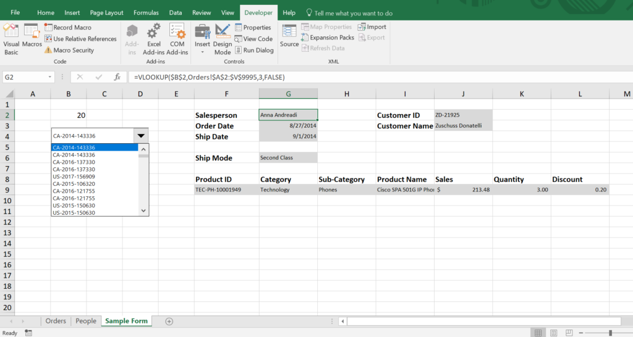Image resolution: width=633 pixels, height=337 pixels.
Task: Switch to Normal view
Action: coord(538,333)
